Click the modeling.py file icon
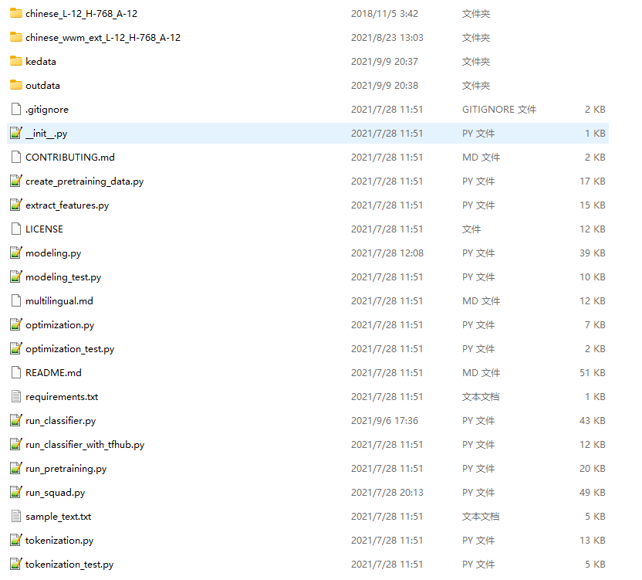 16,253
